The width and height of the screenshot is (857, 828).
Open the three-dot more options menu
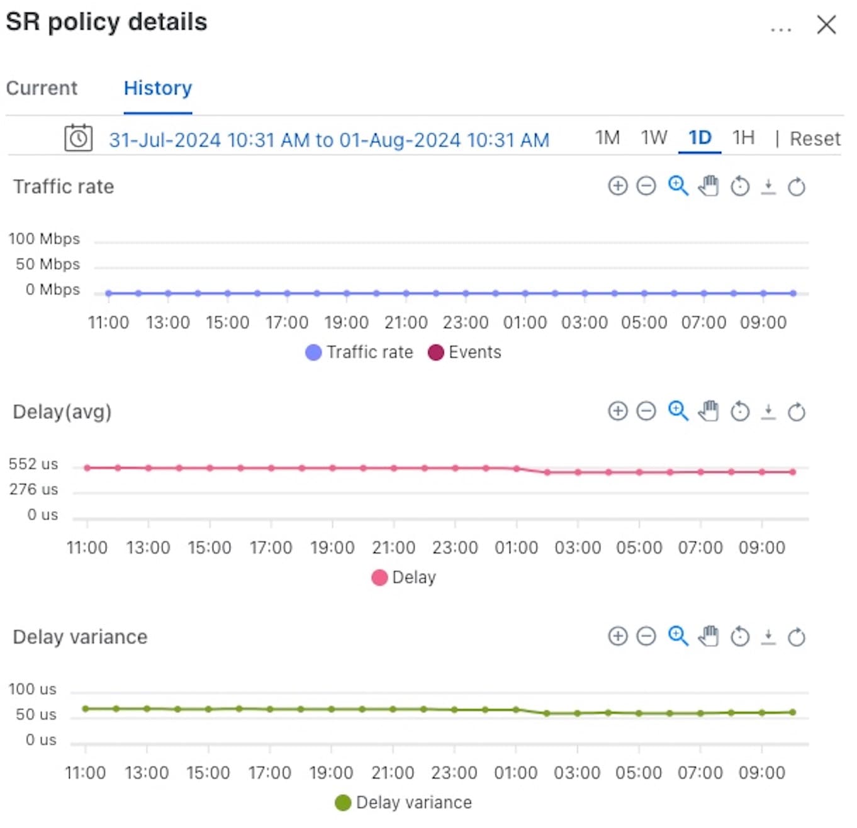(781, 30)
